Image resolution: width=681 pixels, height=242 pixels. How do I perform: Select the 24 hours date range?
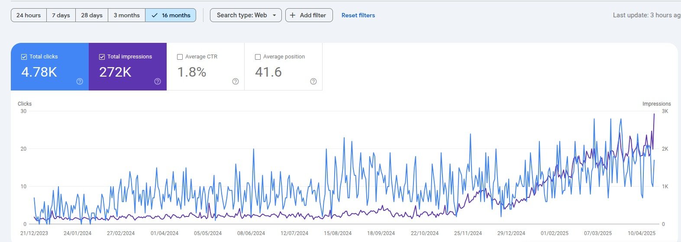point(29,15)
